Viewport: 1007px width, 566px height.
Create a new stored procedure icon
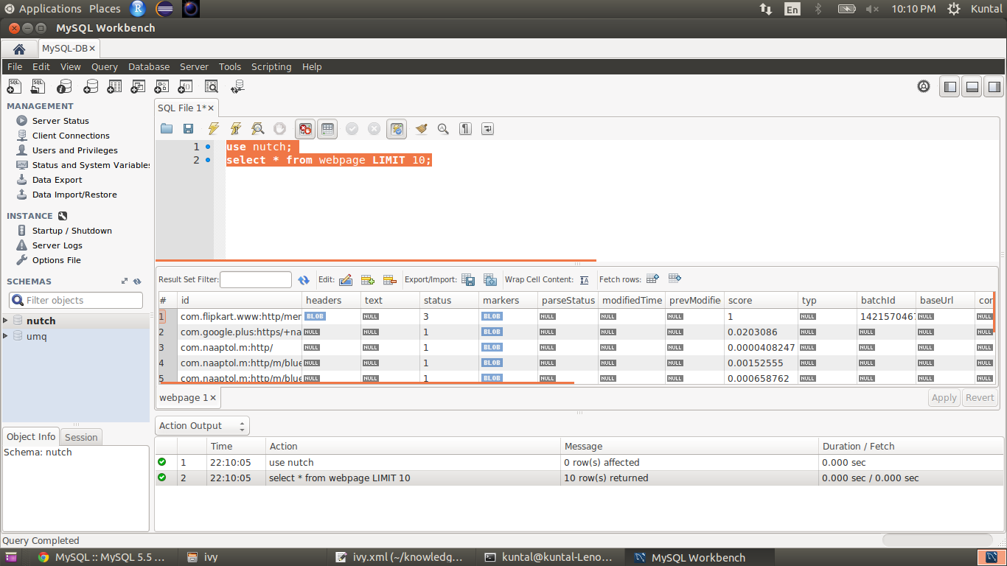coord(162,87)
